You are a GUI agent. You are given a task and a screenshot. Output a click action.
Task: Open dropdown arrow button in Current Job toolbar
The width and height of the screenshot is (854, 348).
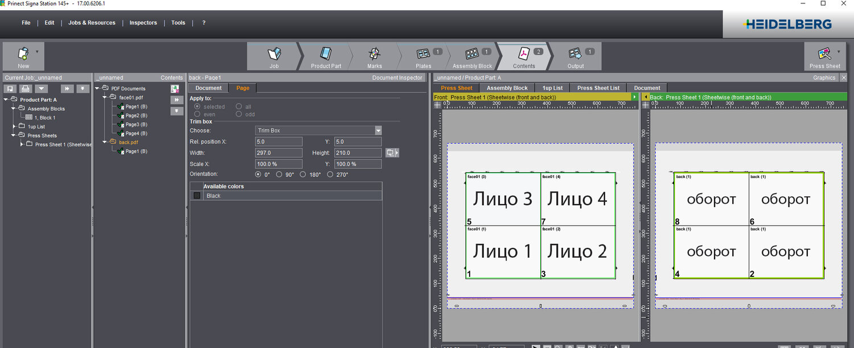click(x=41, y=89)
